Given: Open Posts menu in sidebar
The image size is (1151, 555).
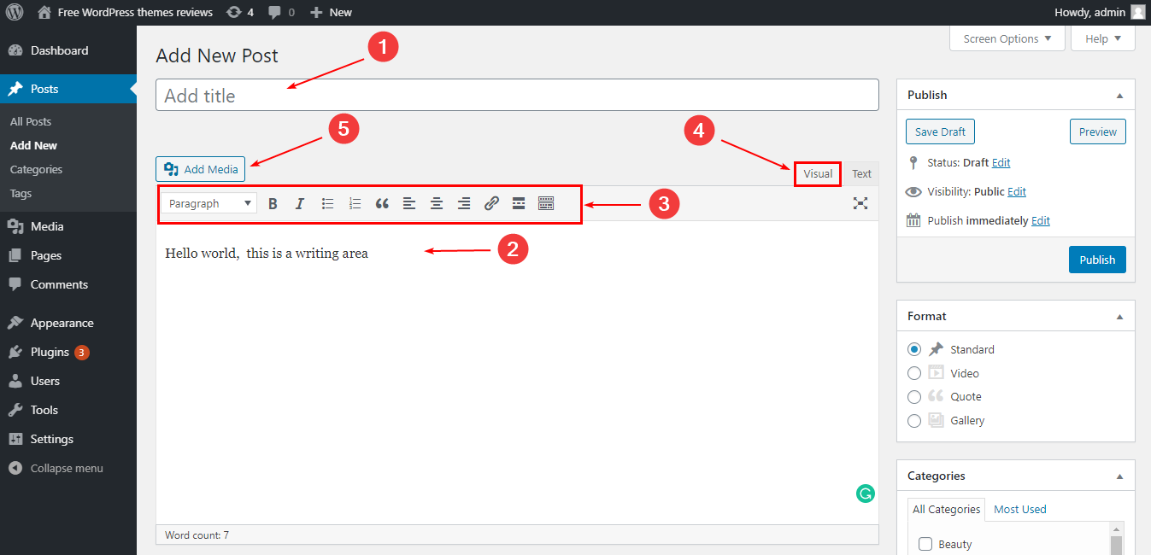Looking at the screenshot, I should point(68,89).
